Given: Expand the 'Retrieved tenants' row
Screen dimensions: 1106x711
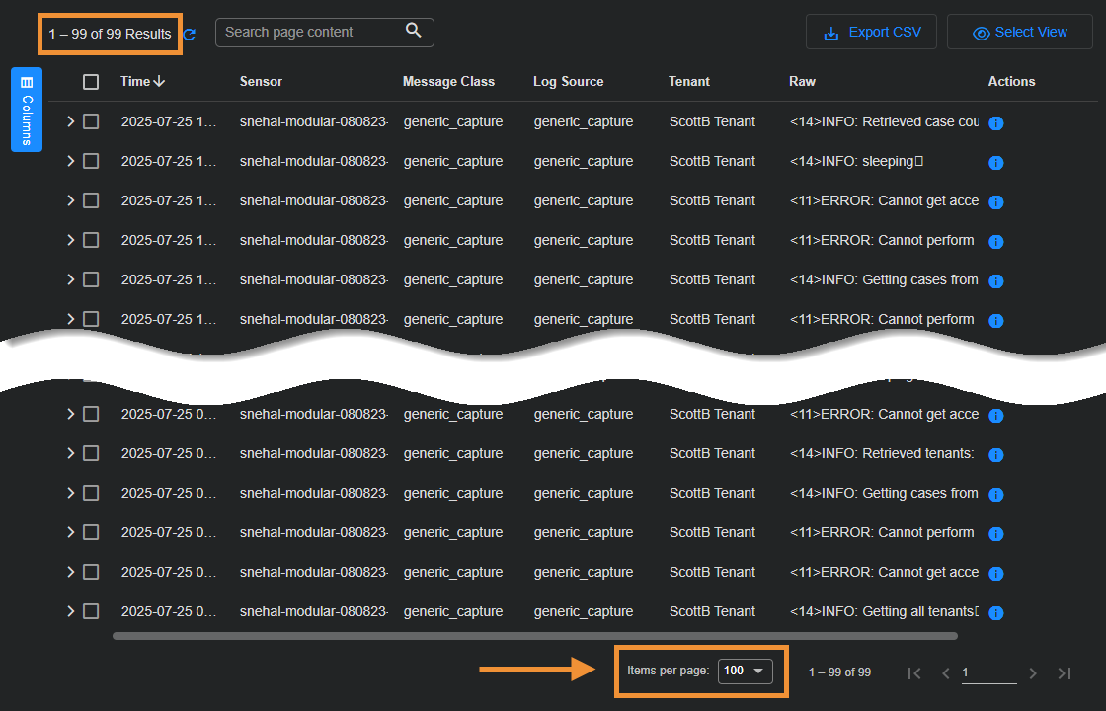Looking at the screenshot, I should coord(70,453).
